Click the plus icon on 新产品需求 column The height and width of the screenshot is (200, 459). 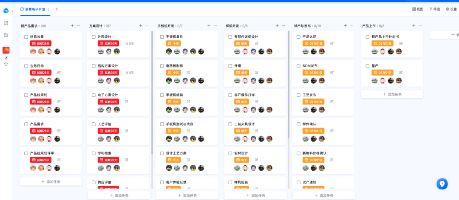(x=72, y=26)
